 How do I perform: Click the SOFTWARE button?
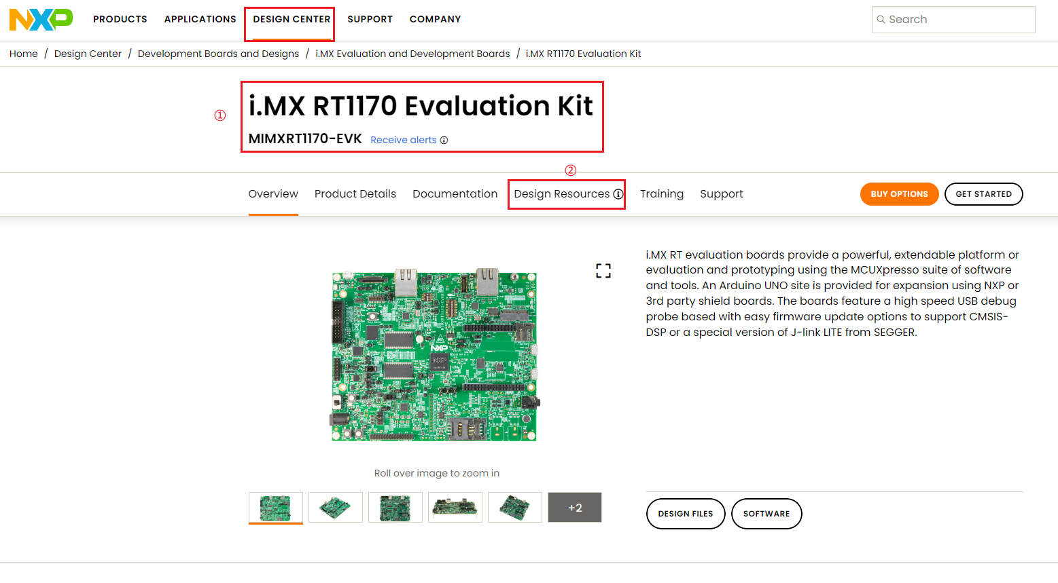[x=766, y=514]
